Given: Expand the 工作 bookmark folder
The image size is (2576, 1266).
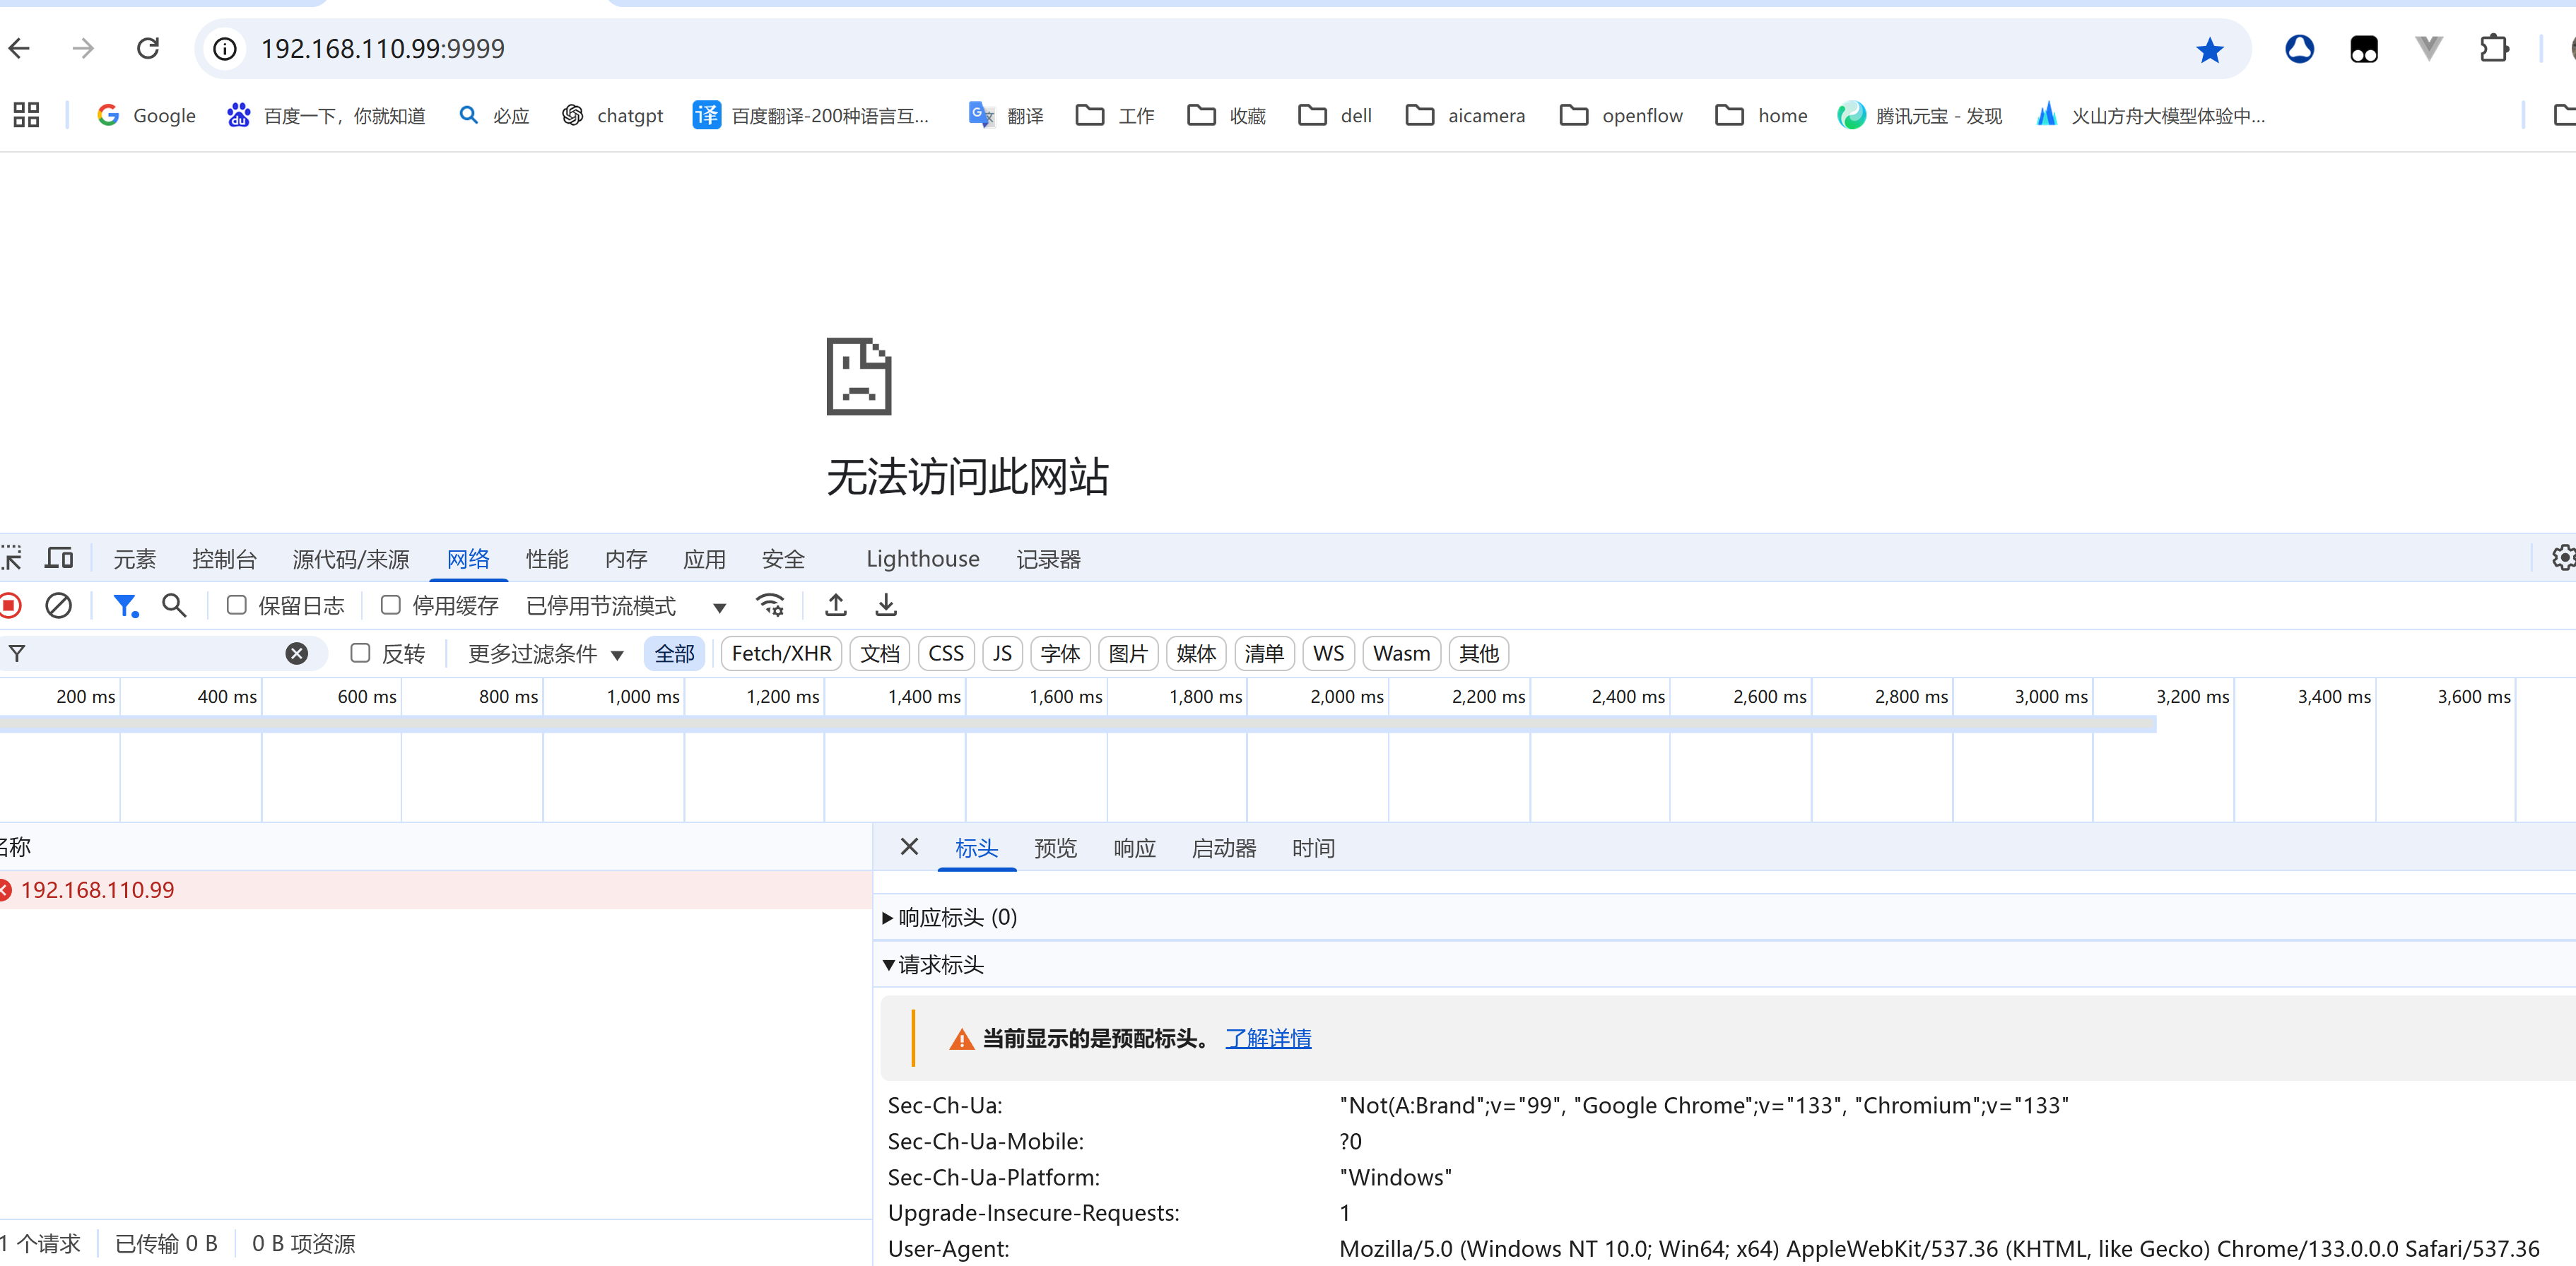Looking at the screenshot, I should click(x=1115, y=115).
